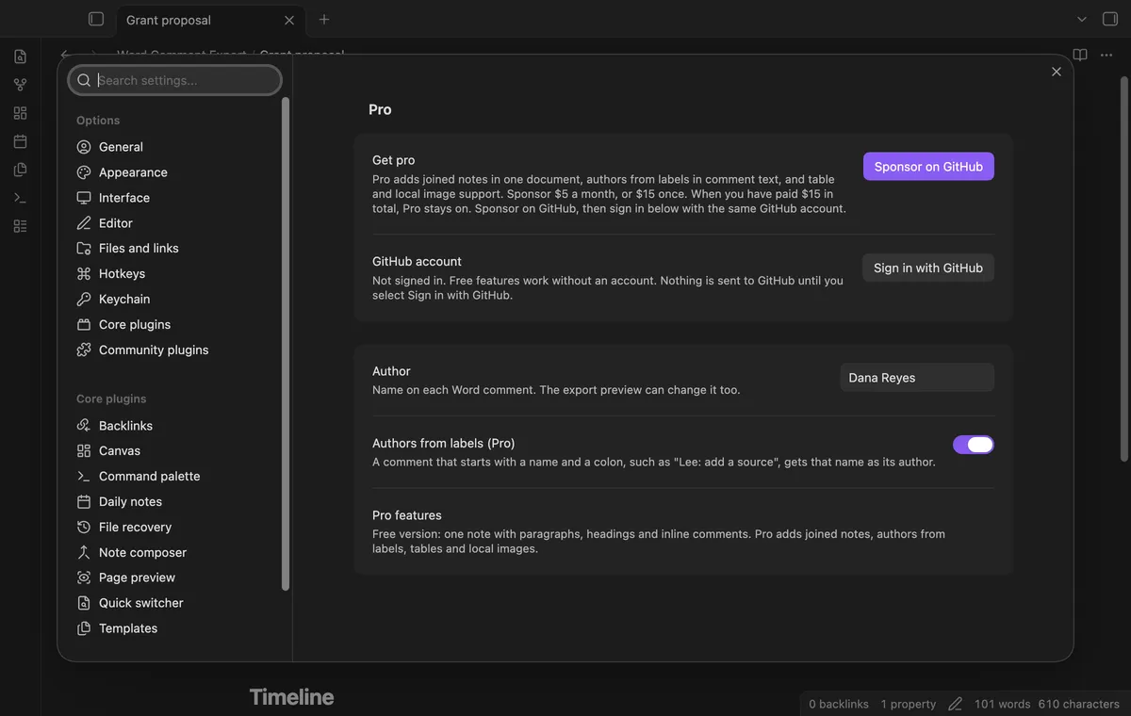Click the settings sidebar scrollbar

[286, 344]
